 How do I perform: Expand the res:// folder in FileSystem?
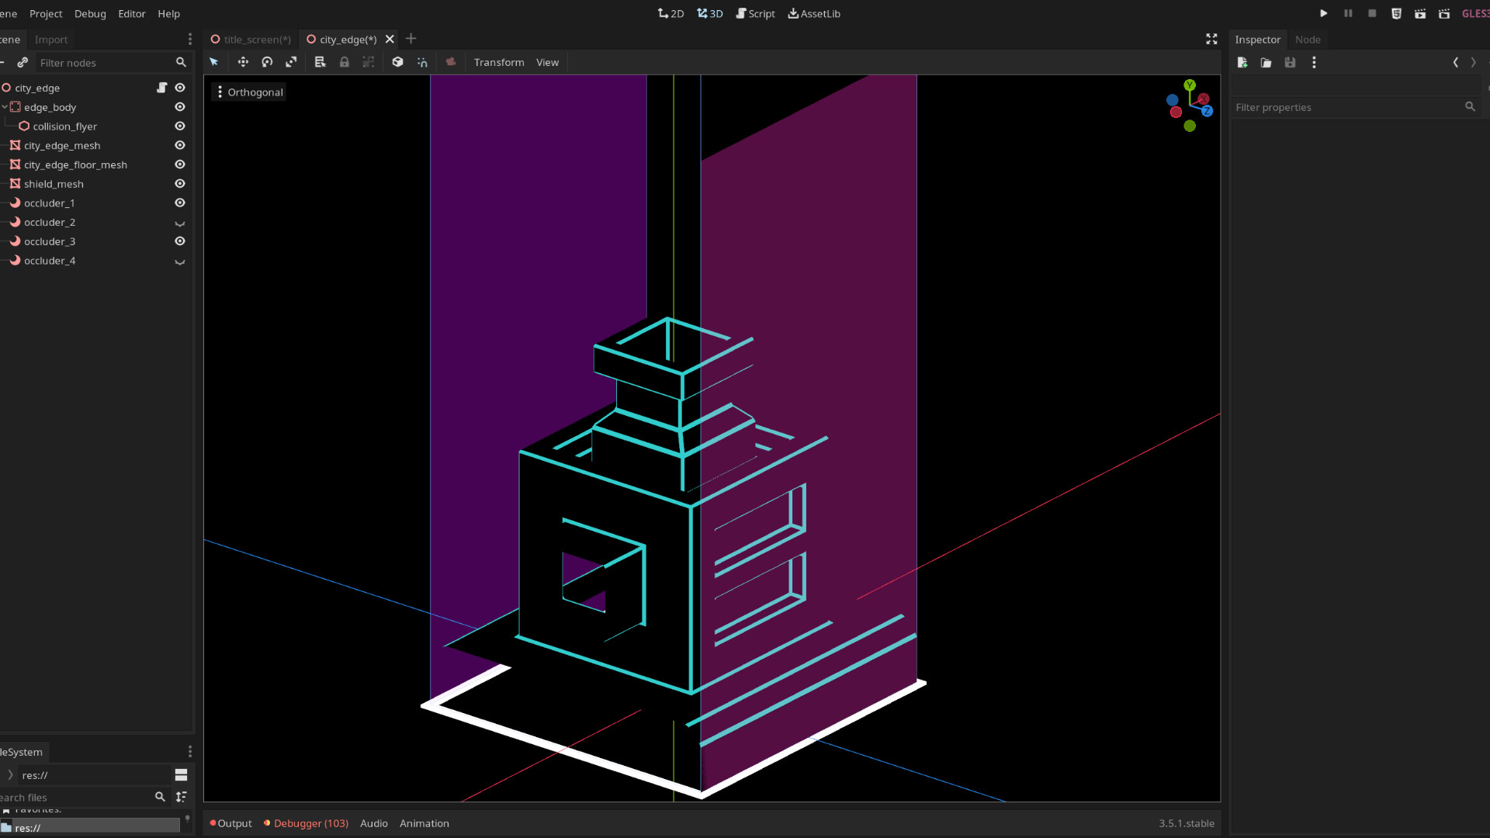pyautogui.click(x=10, y=774)
